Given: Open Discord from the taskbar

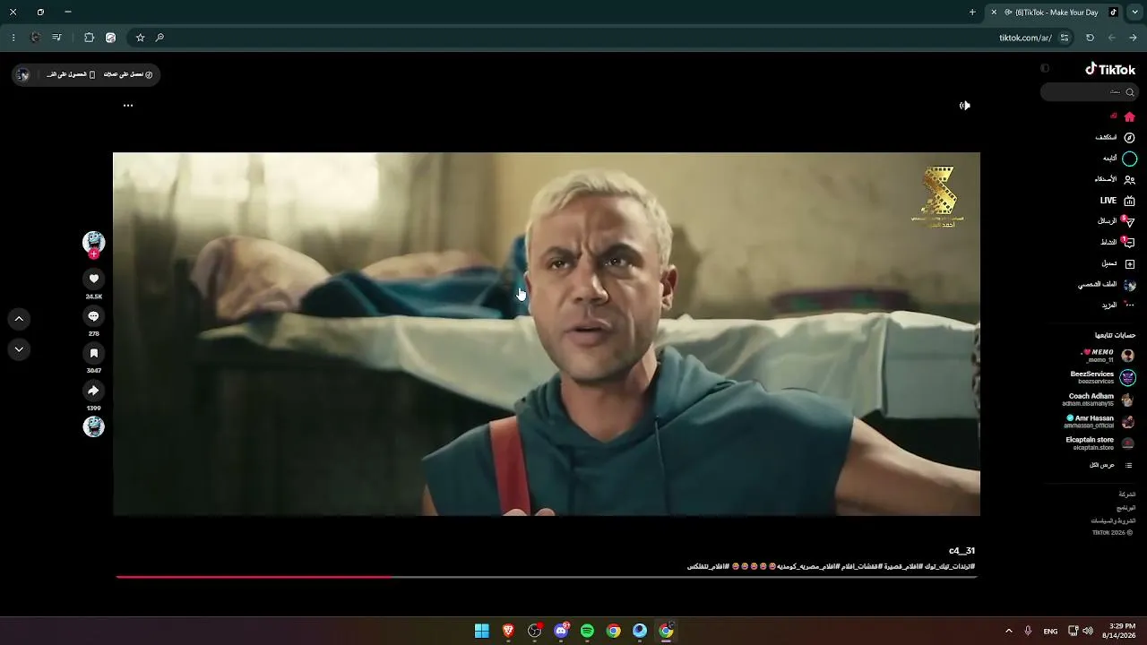Looking at the screenshot, I should [561, 631].
